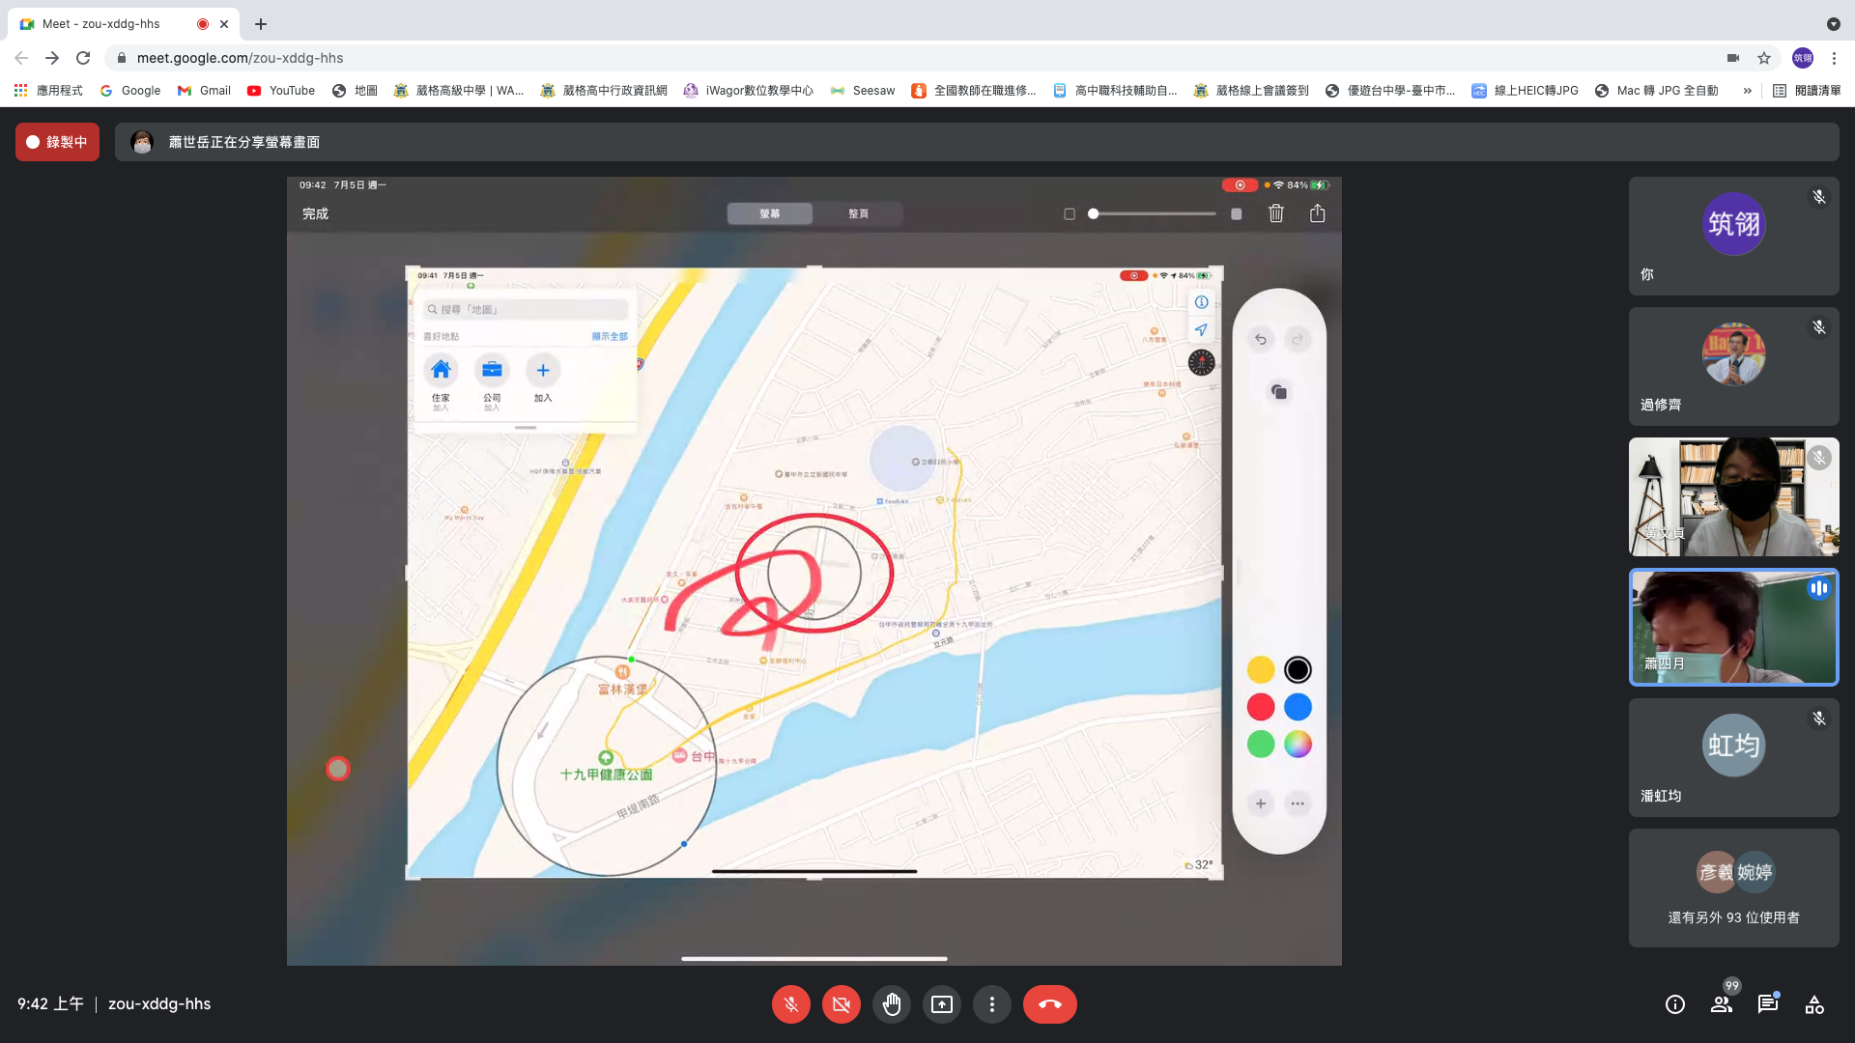Click the 蕭四月 video thumbnail
Image resolution: width=1855 pixels, height=1043 pixels.
1733,628
